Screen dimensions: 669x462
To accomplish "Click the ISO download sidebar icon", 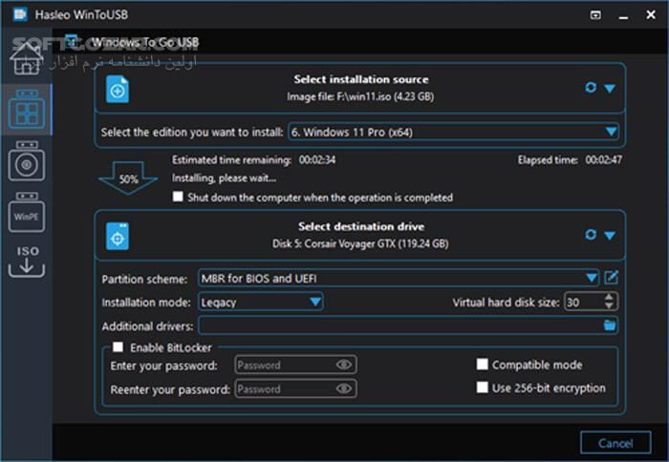I will 26,260.
